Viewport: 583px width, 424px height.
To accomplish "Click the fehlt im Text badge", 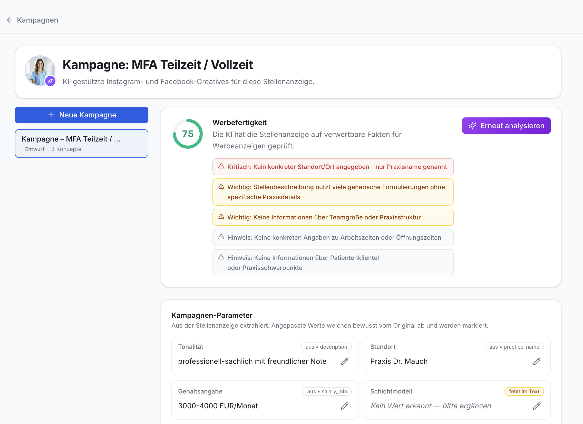I will [x=524, y=391].
